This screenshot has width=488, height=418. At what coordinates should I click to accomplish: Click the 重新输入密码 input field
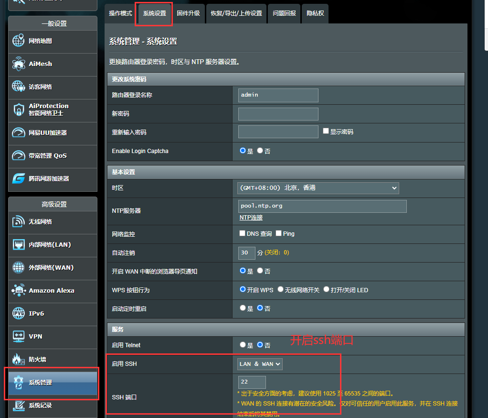278,132
